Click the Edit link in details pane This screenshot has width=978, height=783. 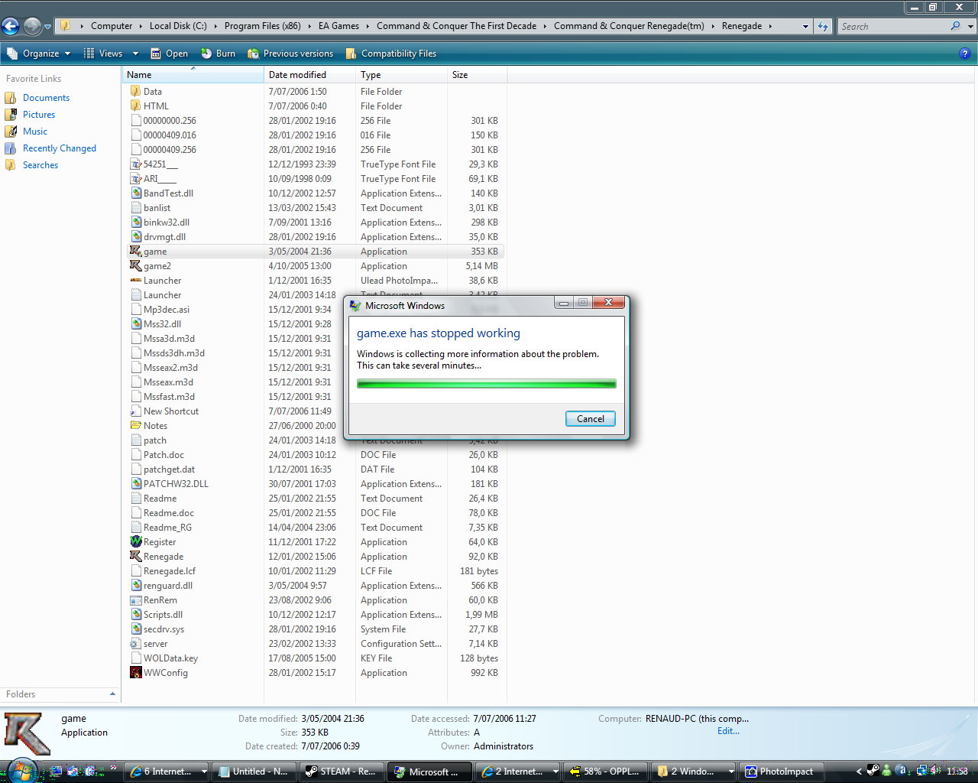tap(727, 731)
